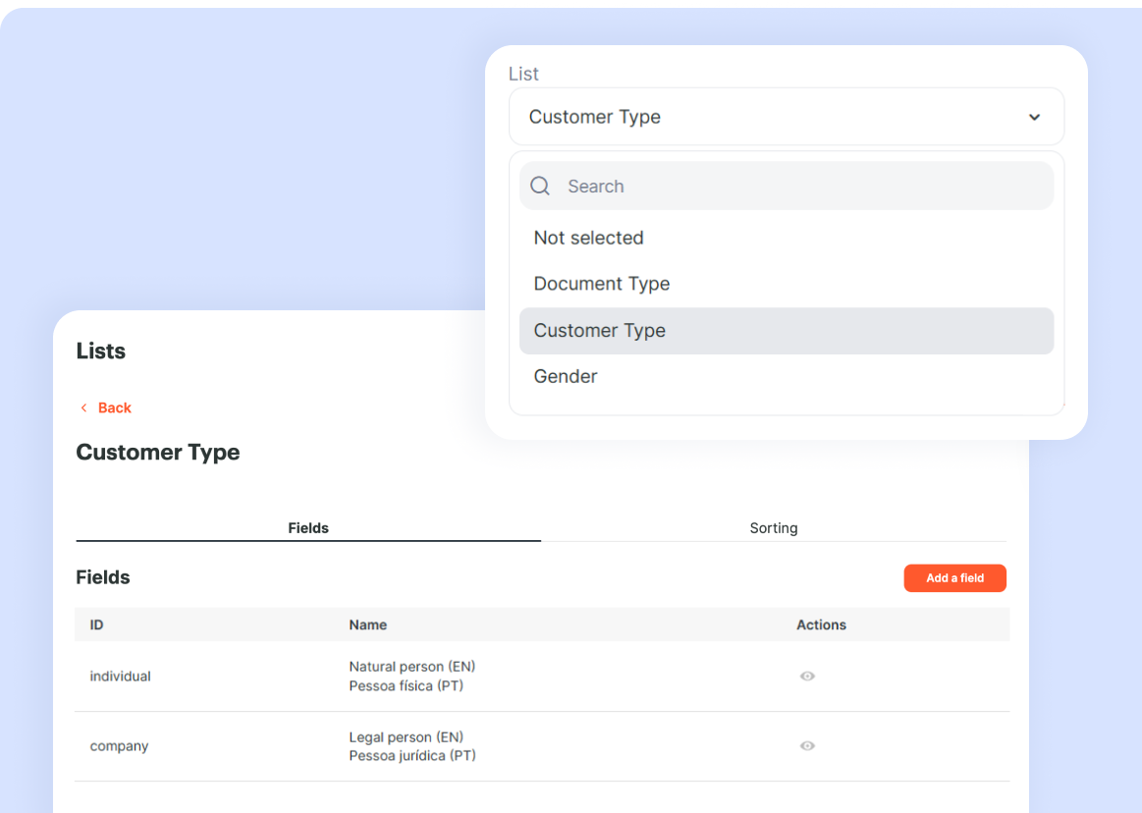1142x813 pixels.
Task: Select the individual ID cell
Action: coord(120,677)
